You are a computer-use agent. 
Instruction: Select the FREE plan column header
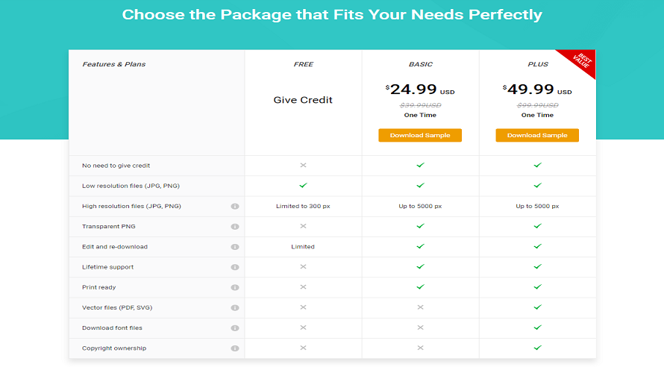pos(303,64)
